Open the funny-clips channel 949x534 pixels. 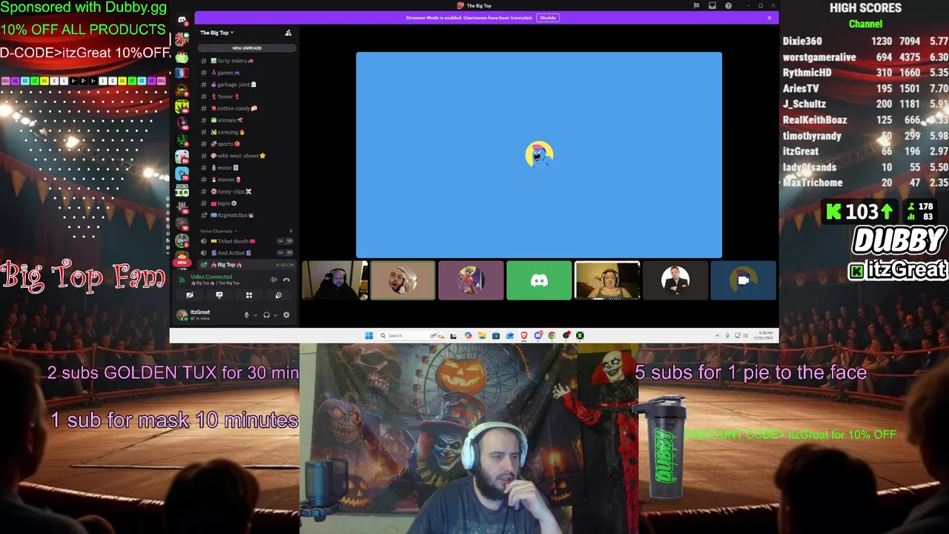point(247,191)
